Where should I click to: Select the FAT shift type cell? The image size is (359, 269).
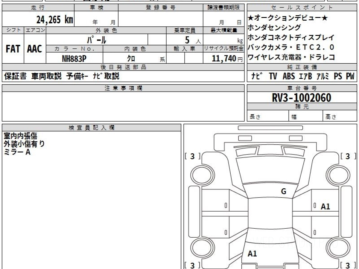(x=13, y=48)
